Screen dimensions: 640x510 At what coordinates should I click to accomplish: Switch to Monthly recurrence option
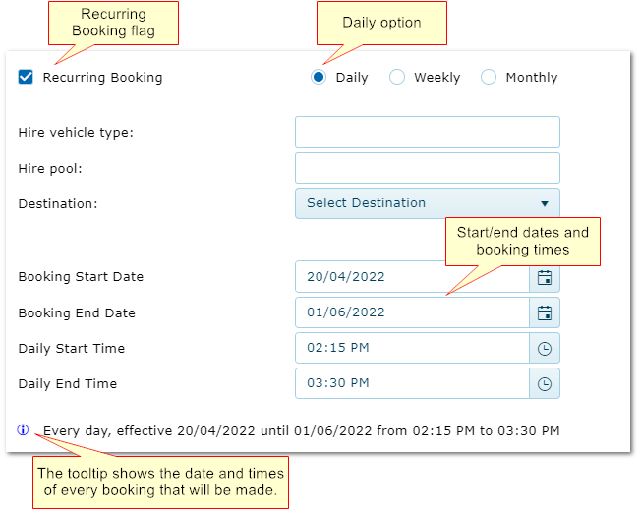[x=489, y=77]
